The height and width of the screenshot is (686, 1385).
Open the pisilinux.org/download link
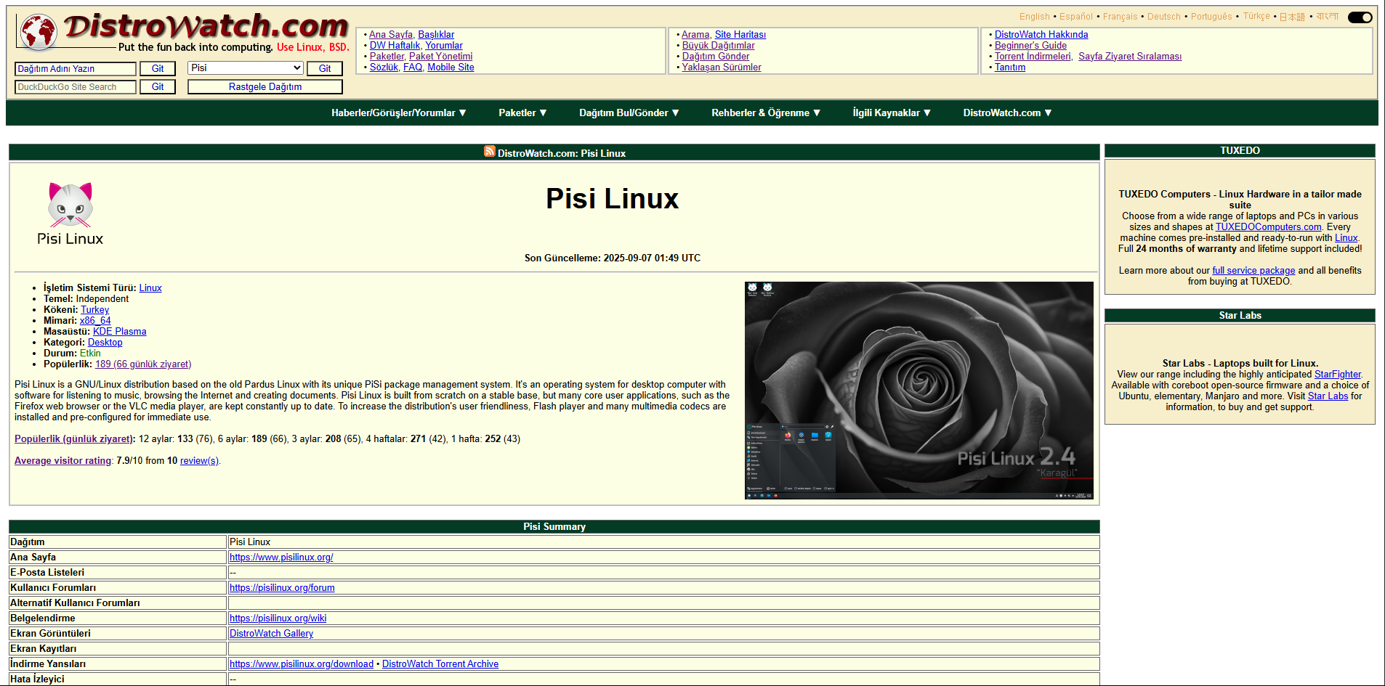302,663
